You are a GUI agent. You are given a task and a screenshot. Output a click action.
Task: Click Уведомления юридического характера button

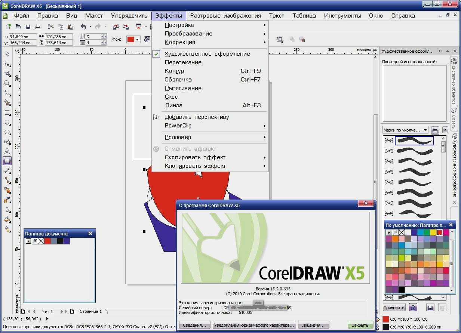point(254,325)
